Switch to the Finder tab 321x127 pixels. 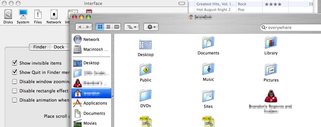pos(40,47)
